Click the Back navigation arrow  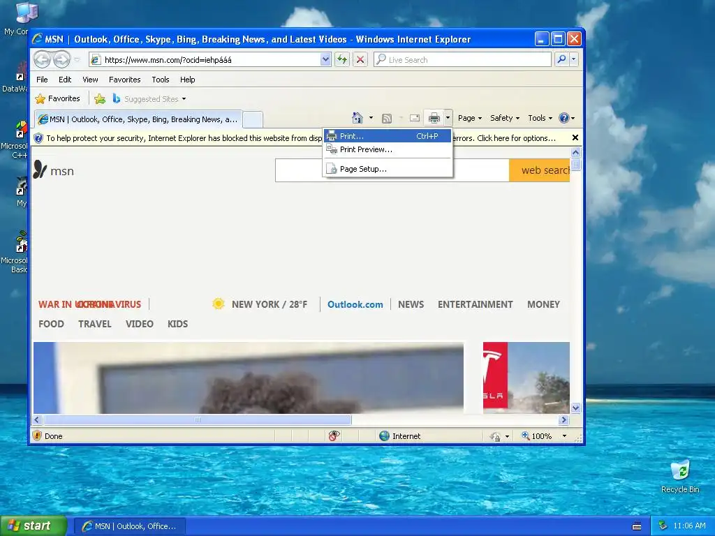pos(43,60)
